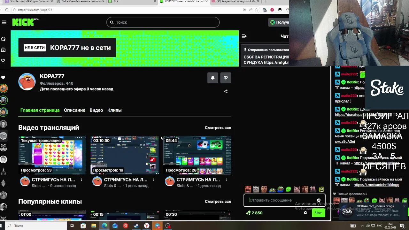409x230 pixels.
Task: Switch to the Описание tab
Action: click(74, 110)
